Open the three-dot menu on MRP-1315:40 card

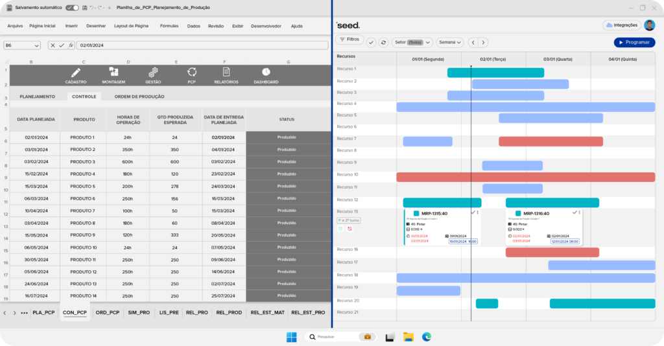(x=479, y=213)
